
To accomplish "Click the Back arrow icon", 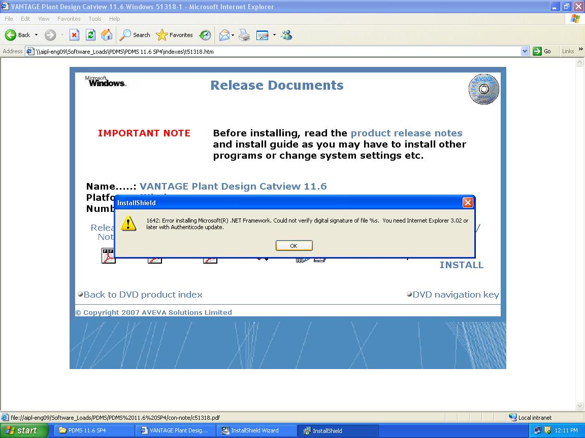I will coord(11,35).
